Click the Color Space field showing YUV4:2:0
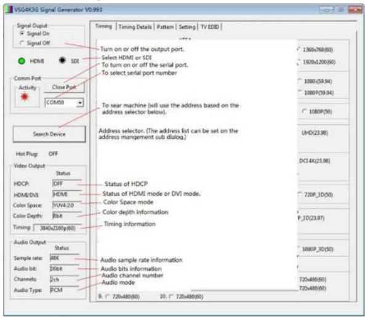365x317 pixels. (x=67, y=205)
